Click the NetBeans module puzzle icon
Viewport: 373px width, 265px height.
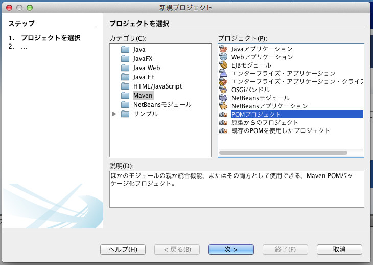click(223, 98)
